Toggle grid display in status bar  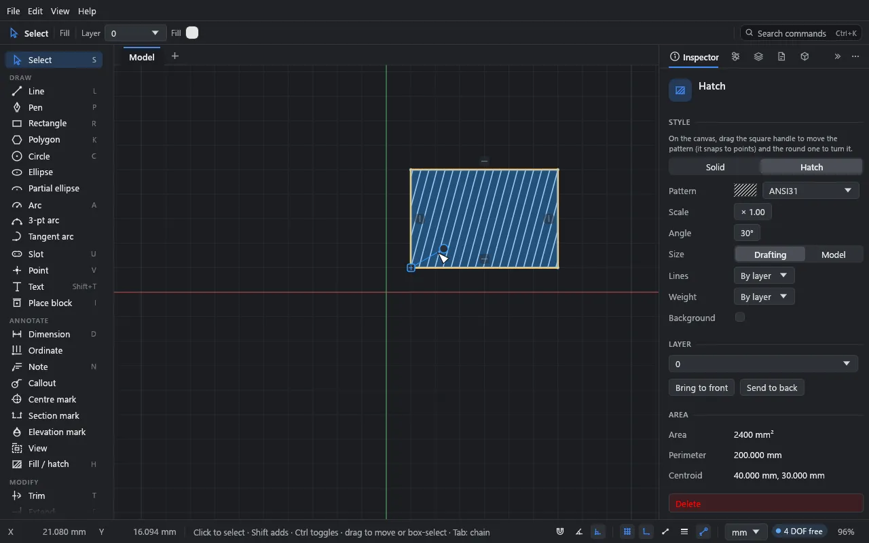pos(627,532)
